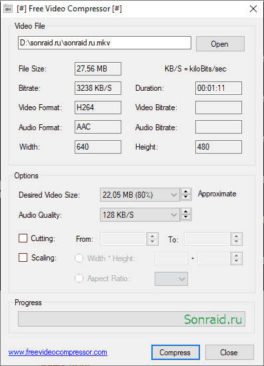264x366 pixels.
Task: Click the scaling height input field
Action: pos(214,258)
